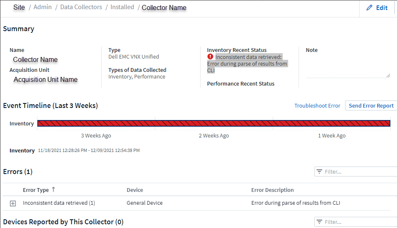Go to Admin breadcrumb

coord(43,7)
